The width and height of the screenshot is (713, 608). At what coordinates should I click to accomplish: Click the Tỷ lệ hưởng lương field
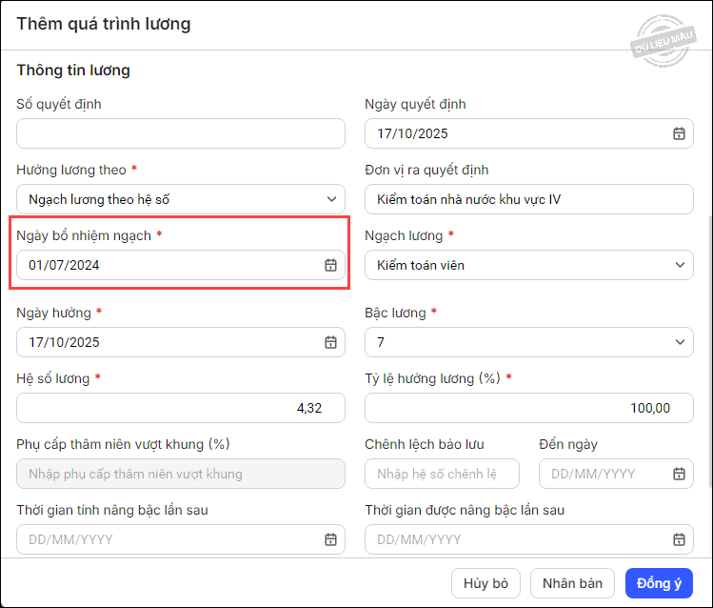[x=528, y=408]
